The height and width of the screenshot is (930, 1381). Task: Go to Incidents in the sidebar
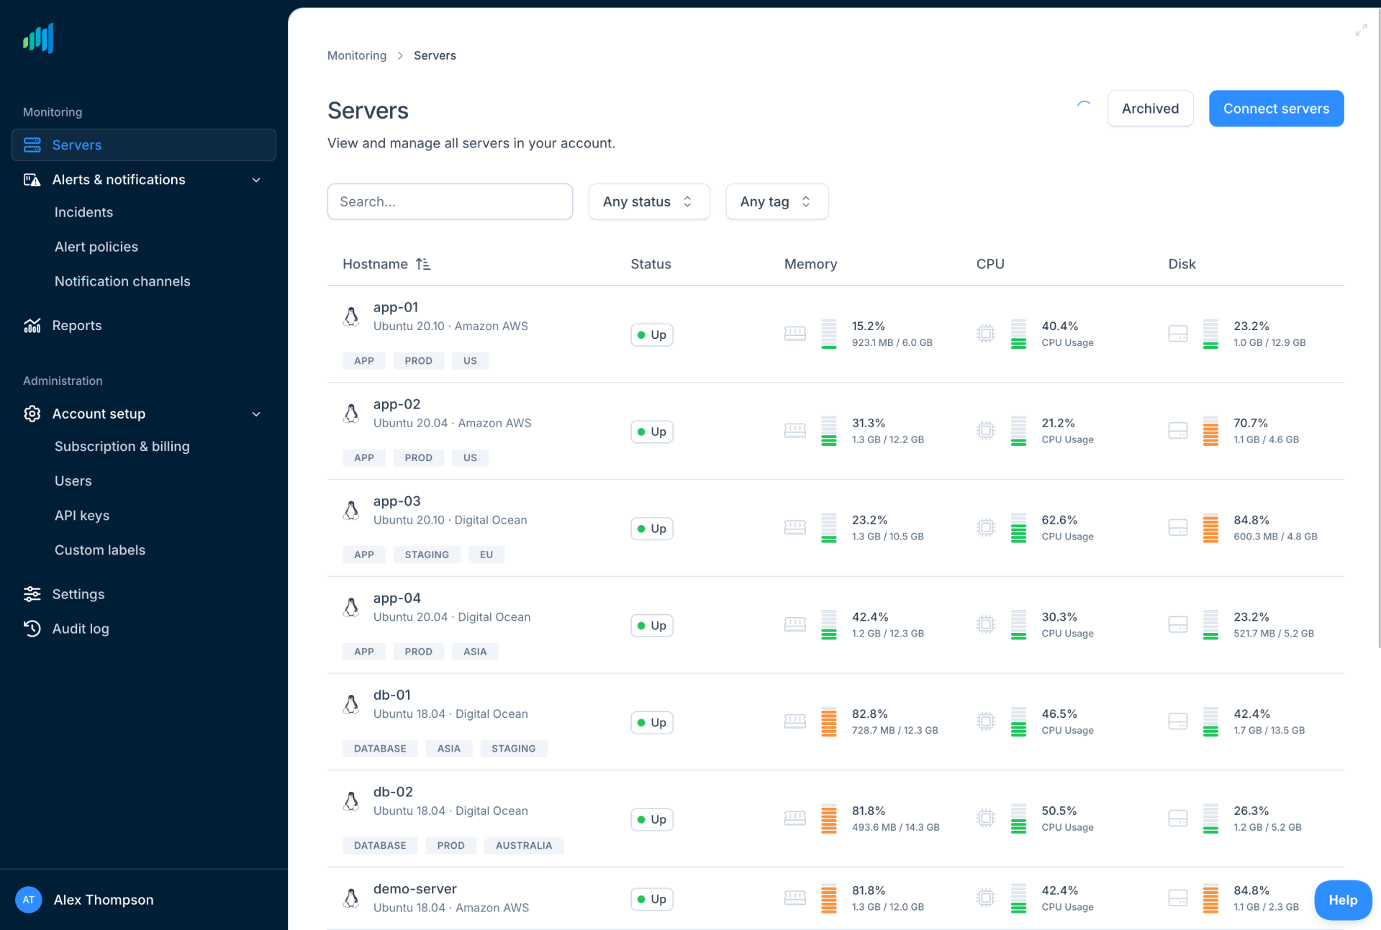(x=83, y=211)
